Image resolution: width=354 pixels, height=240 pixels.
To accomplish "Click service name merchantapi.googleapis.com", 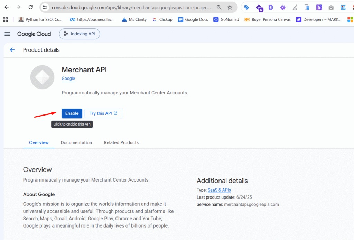I will coord(252,204).
